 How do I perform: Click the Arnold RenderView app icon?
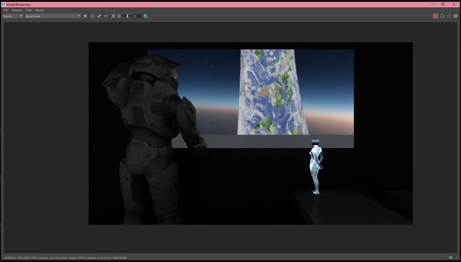click(3, 4)
